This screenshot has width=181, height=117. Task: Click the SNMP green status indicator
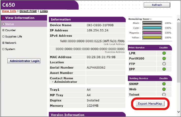[x=164, y=84]
